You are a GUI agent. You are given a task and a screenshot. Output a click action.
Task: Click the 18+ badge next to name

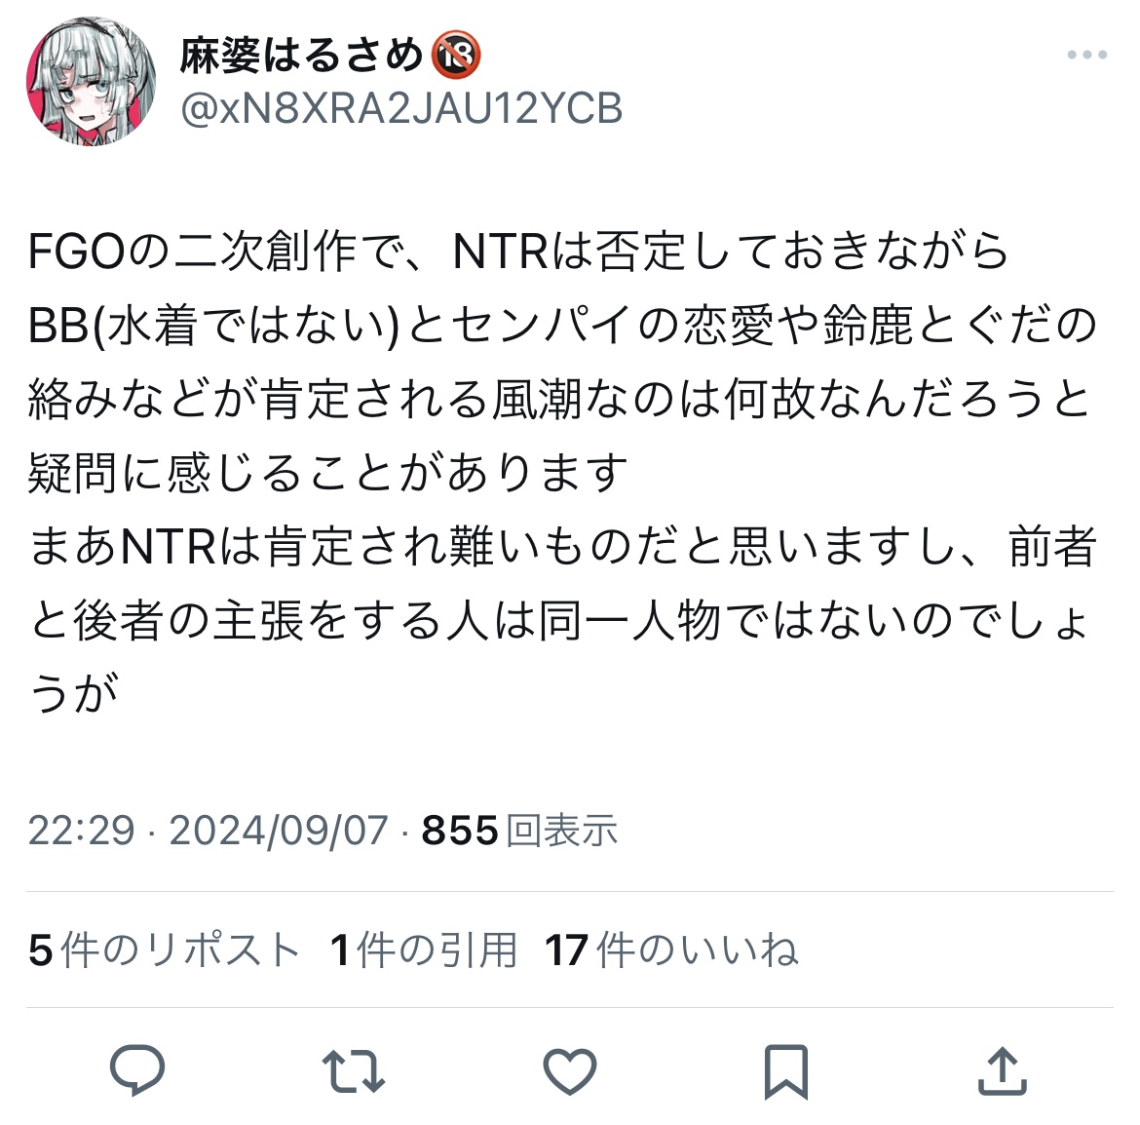(x=456, y=56)
